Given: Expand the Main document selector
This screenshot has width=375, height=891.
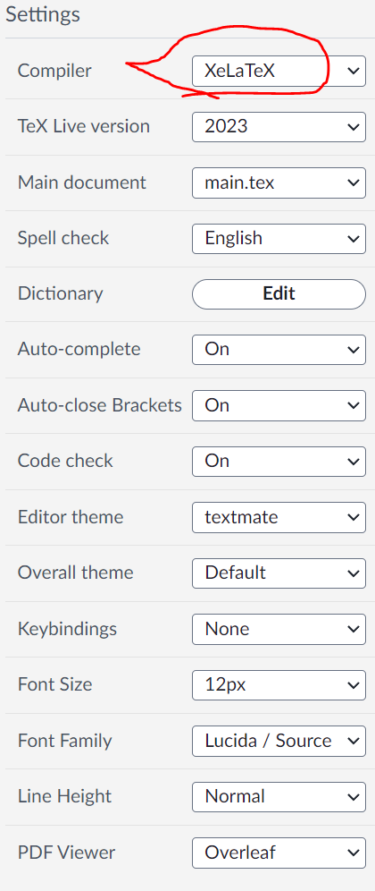Looking at the screenshot, I should (x=279, y=182).
